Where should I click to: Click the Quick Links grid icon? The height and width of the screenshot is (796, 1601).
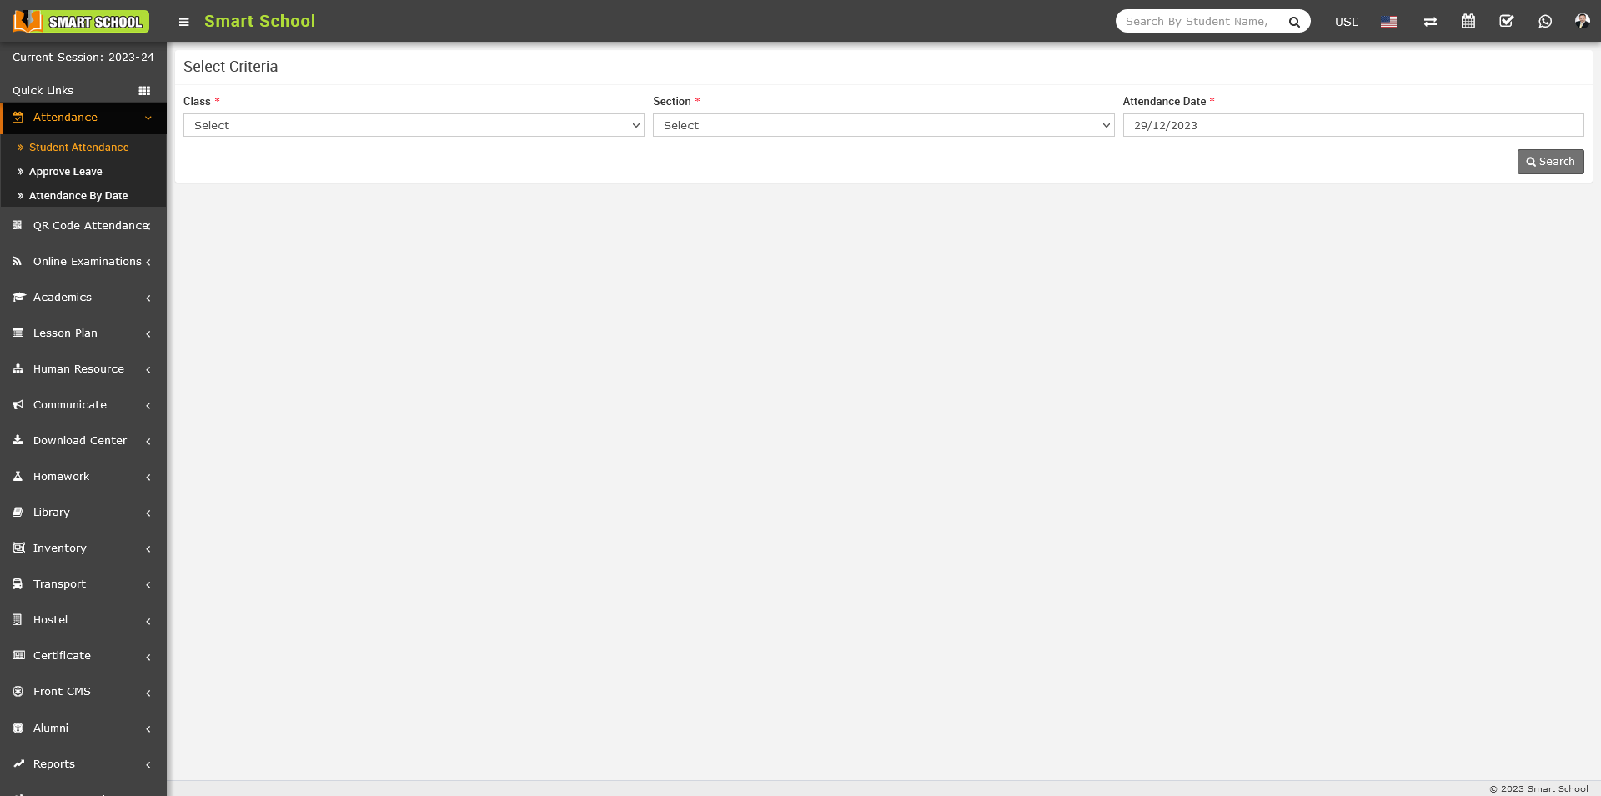tap(144, 90)
